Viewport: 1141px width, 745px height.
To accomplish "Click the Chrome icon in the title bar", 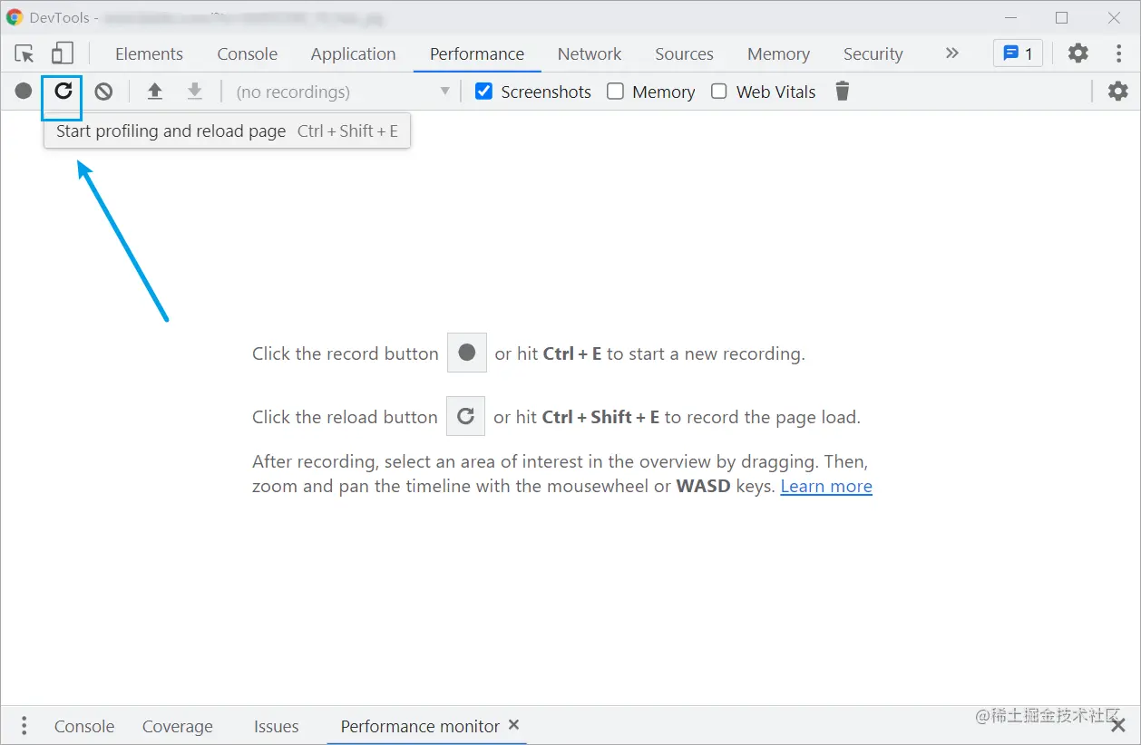I will (x=15, y=16).
